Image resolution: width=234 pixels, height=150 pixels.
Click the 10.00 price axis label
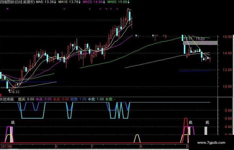(x=227, y=87)
